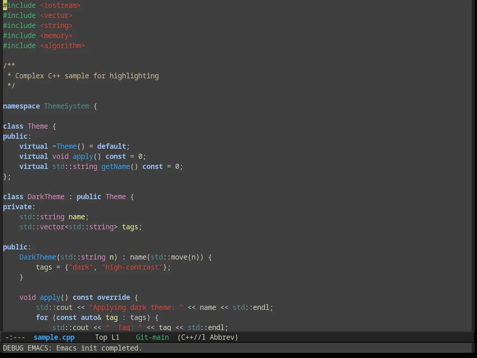The image size is (477, 358).
Task: Click the ~Theme destructor name
Action: pos(64,147)
